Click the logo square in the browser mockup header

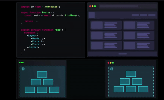coord(92,15)
